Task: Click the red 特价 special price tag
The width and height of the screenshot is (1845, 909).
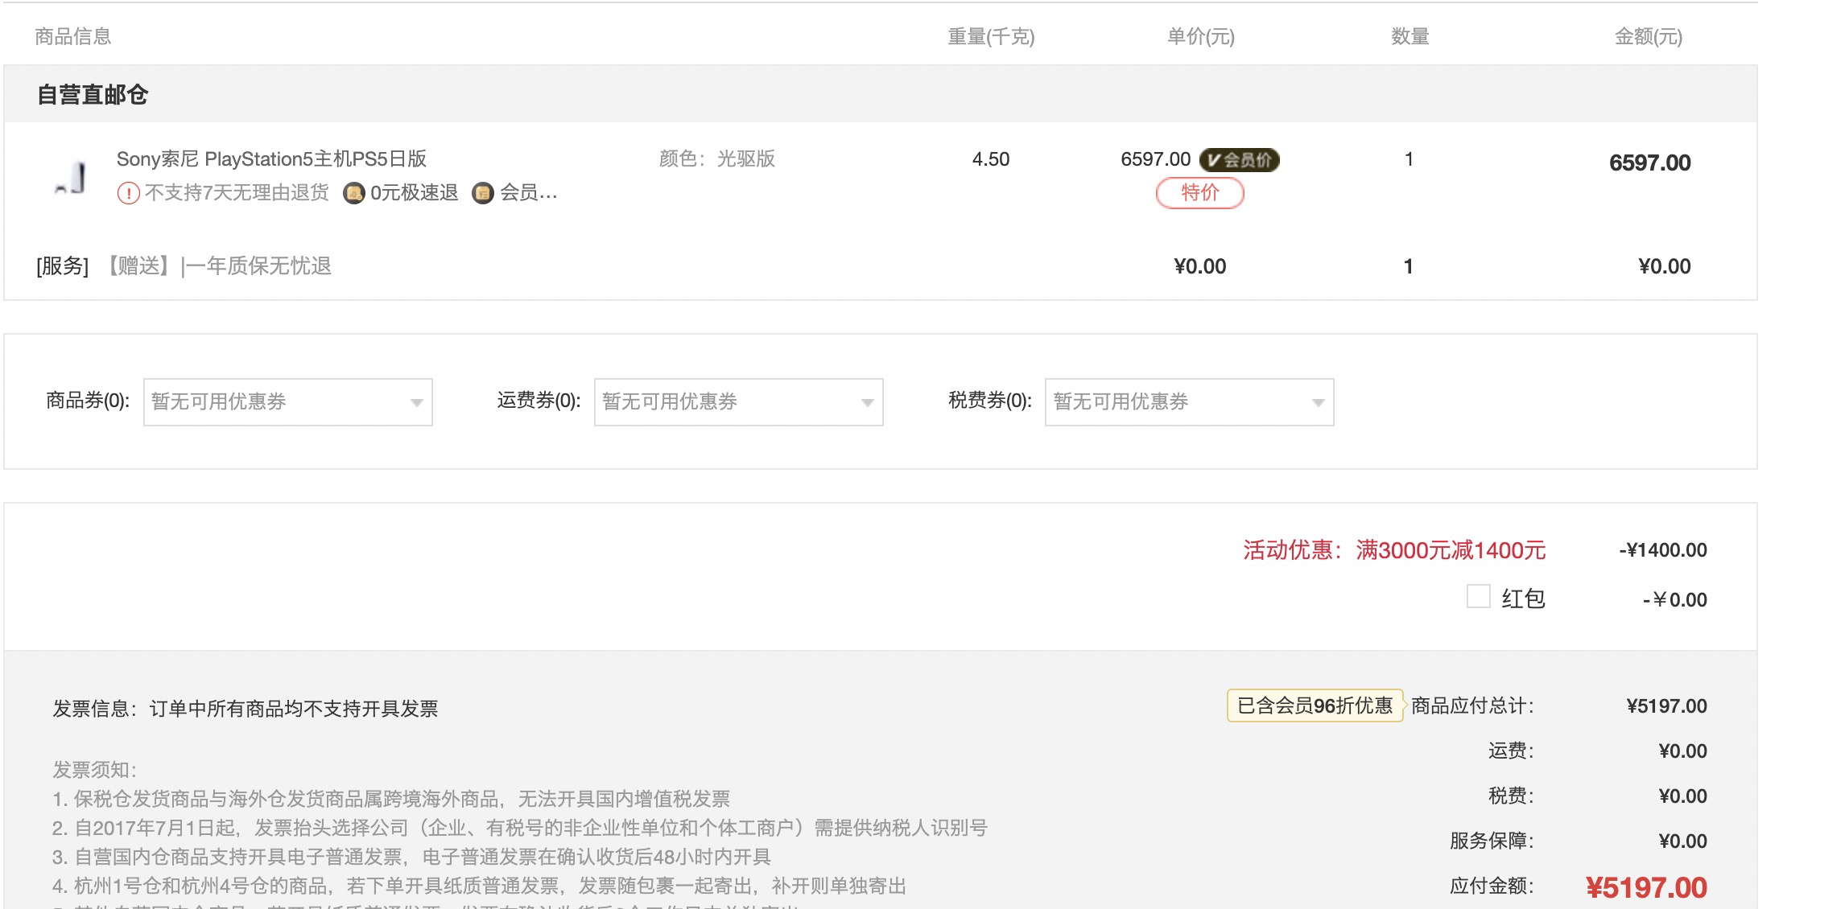Action: 1200,193
